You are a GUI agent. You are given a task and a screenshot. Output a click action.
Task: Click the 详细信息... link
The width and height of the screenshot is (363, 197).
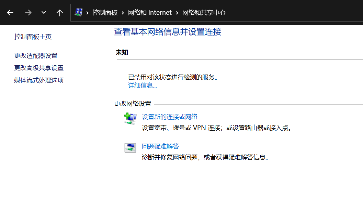point(143,86)
